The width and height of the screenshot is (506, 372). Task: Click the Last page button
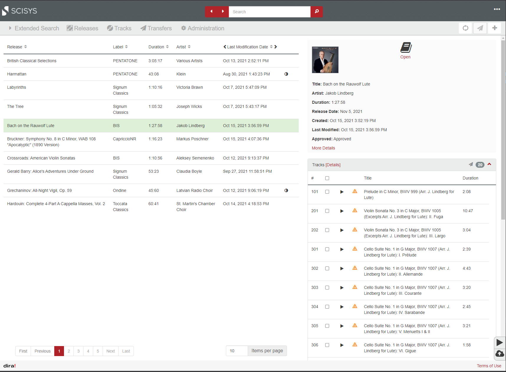click(126, 351)
